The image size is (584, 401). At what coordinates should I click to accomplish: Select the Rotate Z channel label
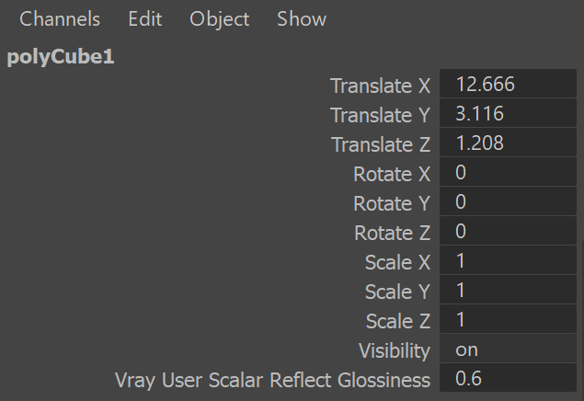(x=392, y=233)
